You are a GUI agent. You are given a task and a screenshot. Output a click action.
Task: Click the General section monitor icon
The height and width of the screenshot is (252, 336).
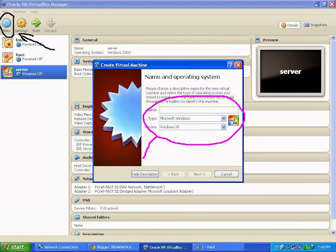tap(77, 40)
